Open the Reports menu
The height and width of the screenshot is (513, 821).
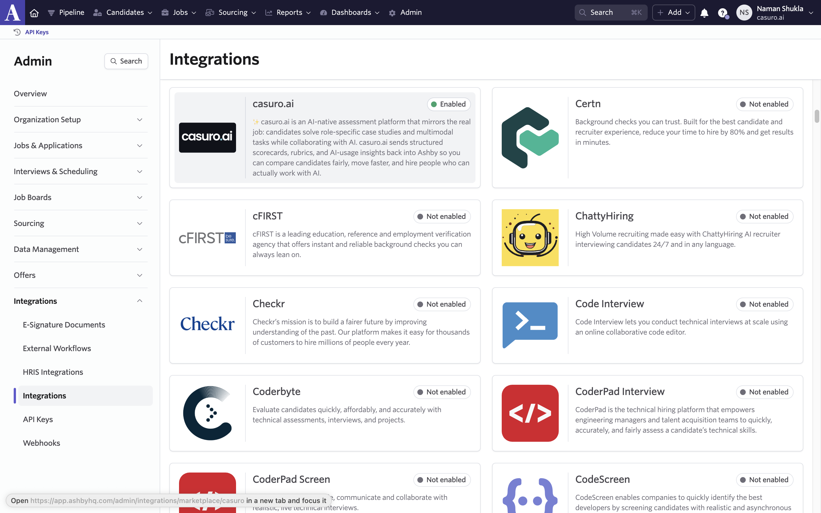click(288, 12)
